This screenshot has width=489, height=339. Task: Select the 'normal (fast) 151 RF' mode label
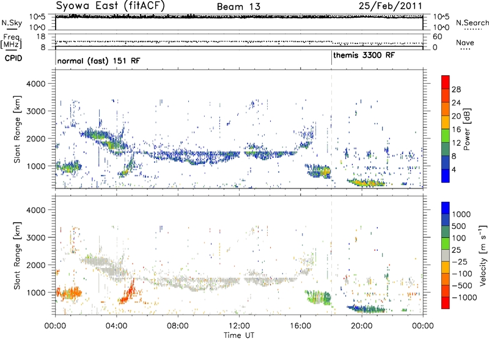click(x=98, y=61)
